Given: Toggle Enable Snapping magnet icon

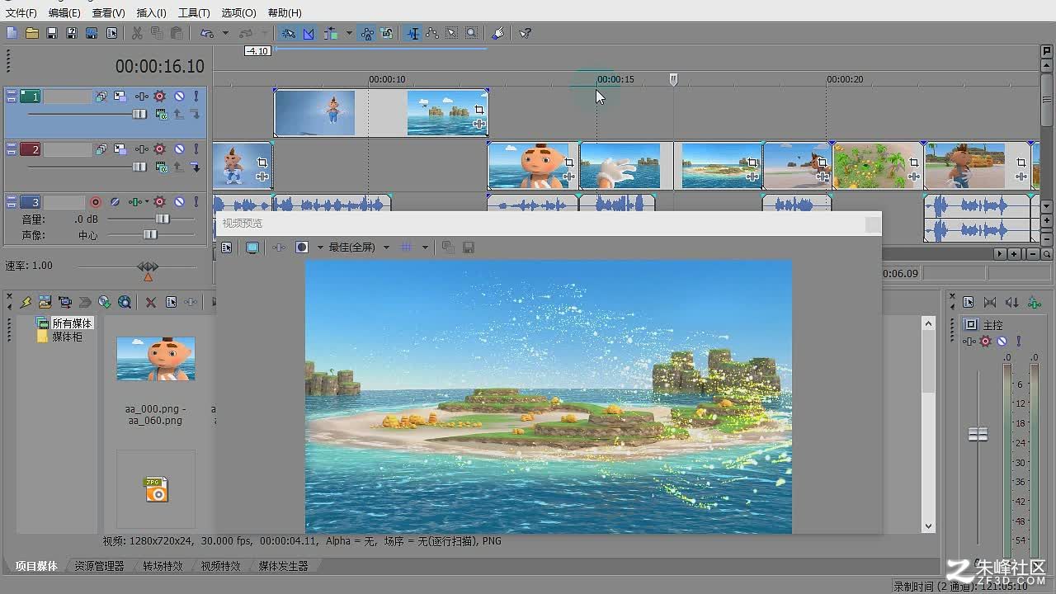Looking at the screenshot, I should (288, 33).
